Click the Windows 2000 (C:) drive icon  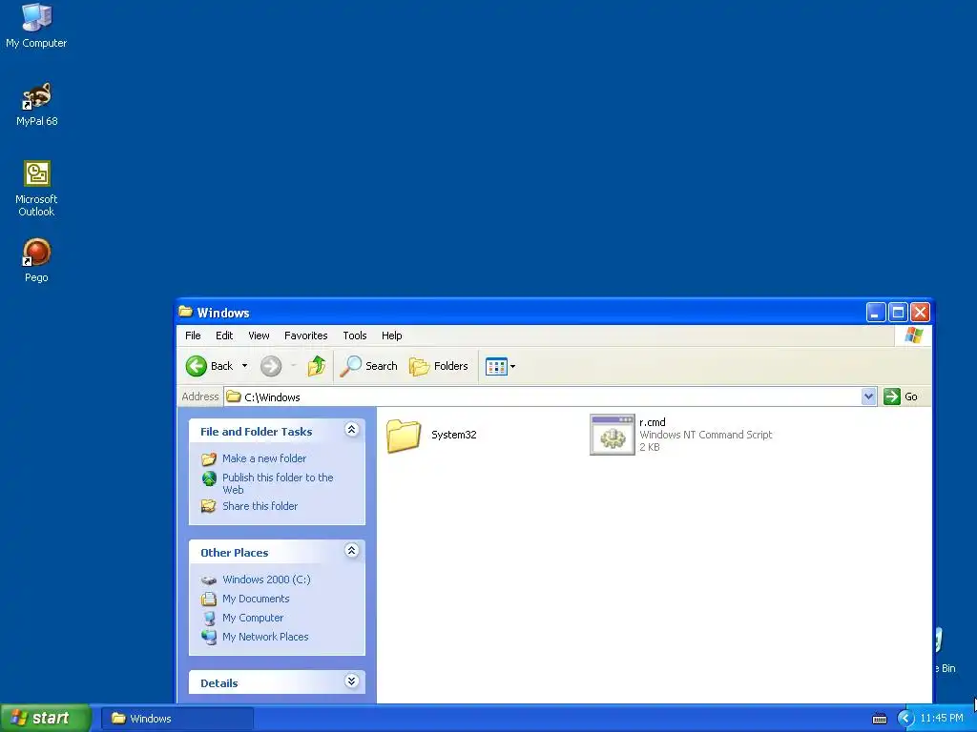(209, 580)
